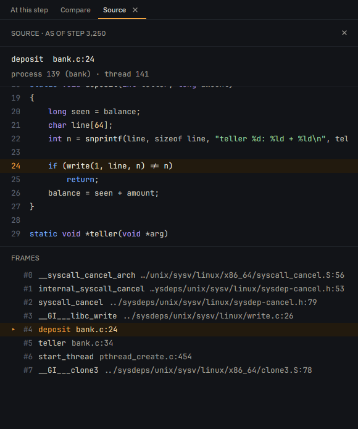This screenshot has height=429, width=358.
Task: Select frame #2 syscall_cancel
Action: (x=179, y=302)
